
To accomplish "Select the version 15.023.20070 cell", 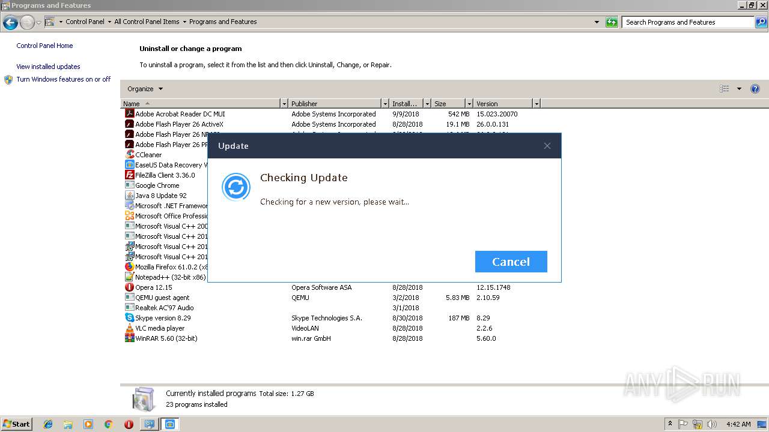I will (x=497, y=114).
